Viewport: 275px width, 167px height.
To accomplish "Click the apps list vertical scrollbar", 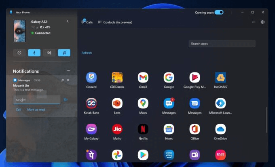I will click(267, 120).
